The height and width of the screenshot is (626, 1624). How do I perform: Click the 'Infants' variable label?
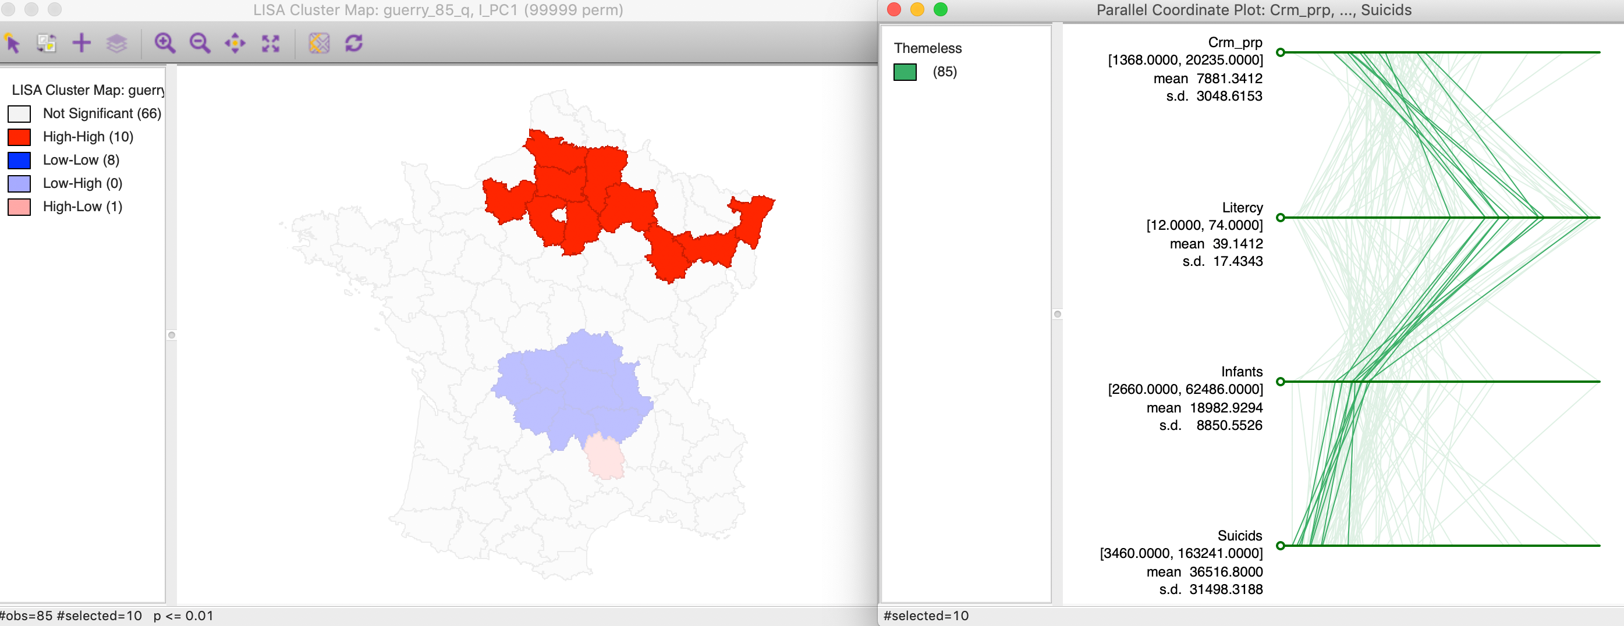[1242, 371]
